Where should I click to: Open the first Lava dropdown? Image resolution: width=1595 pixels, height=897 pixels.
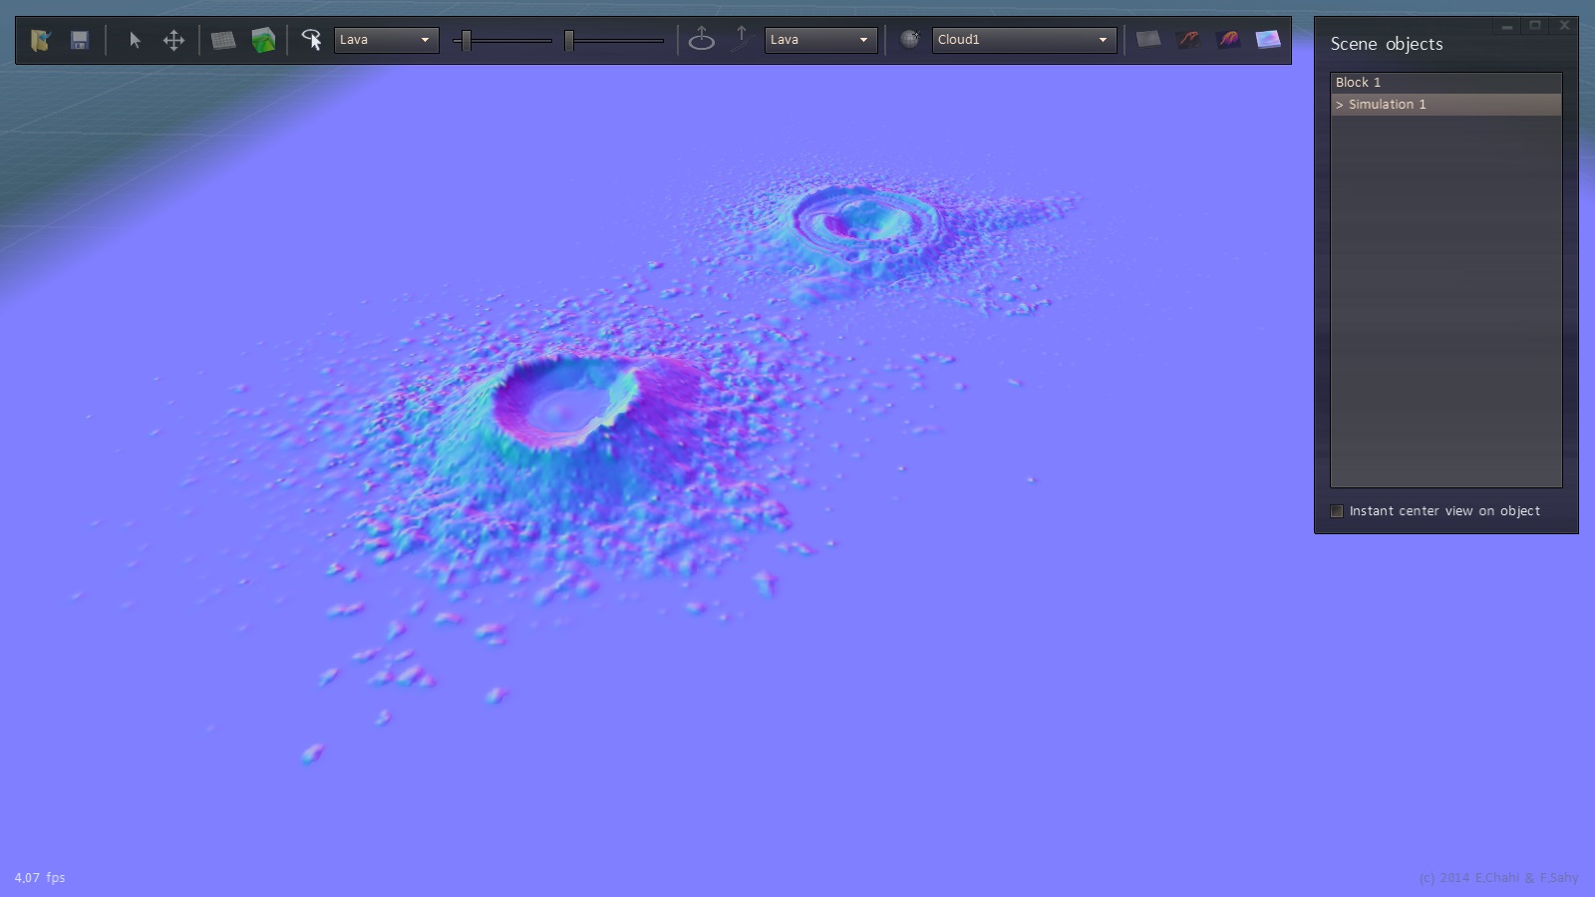pos(387,40)
